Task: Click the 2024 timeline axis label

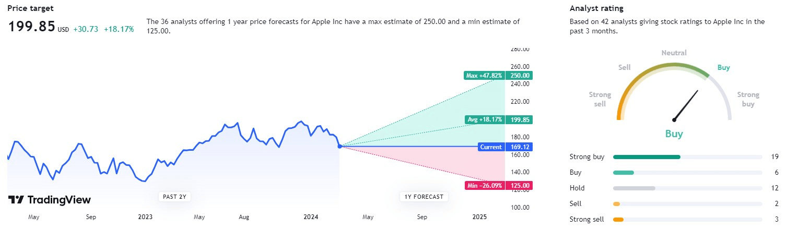Action: point(311,217)
